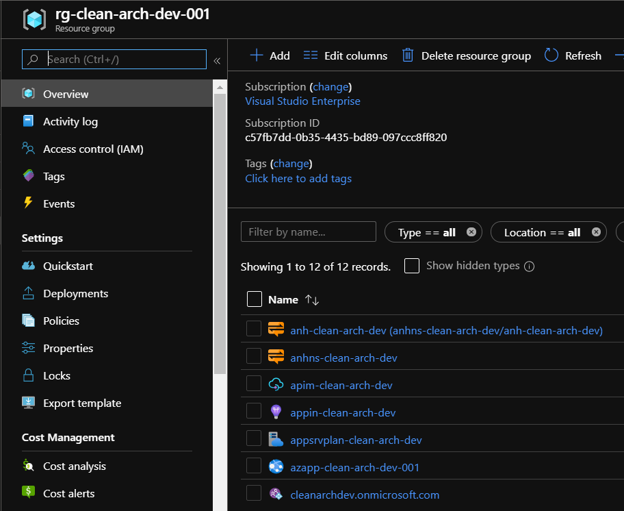Click the trash can delete icon

coord(408,55)
